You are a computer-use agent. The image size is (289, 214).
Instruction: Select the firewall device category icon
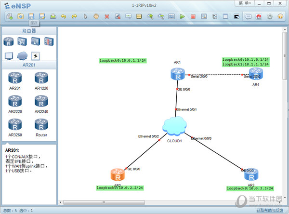point(49,41)
